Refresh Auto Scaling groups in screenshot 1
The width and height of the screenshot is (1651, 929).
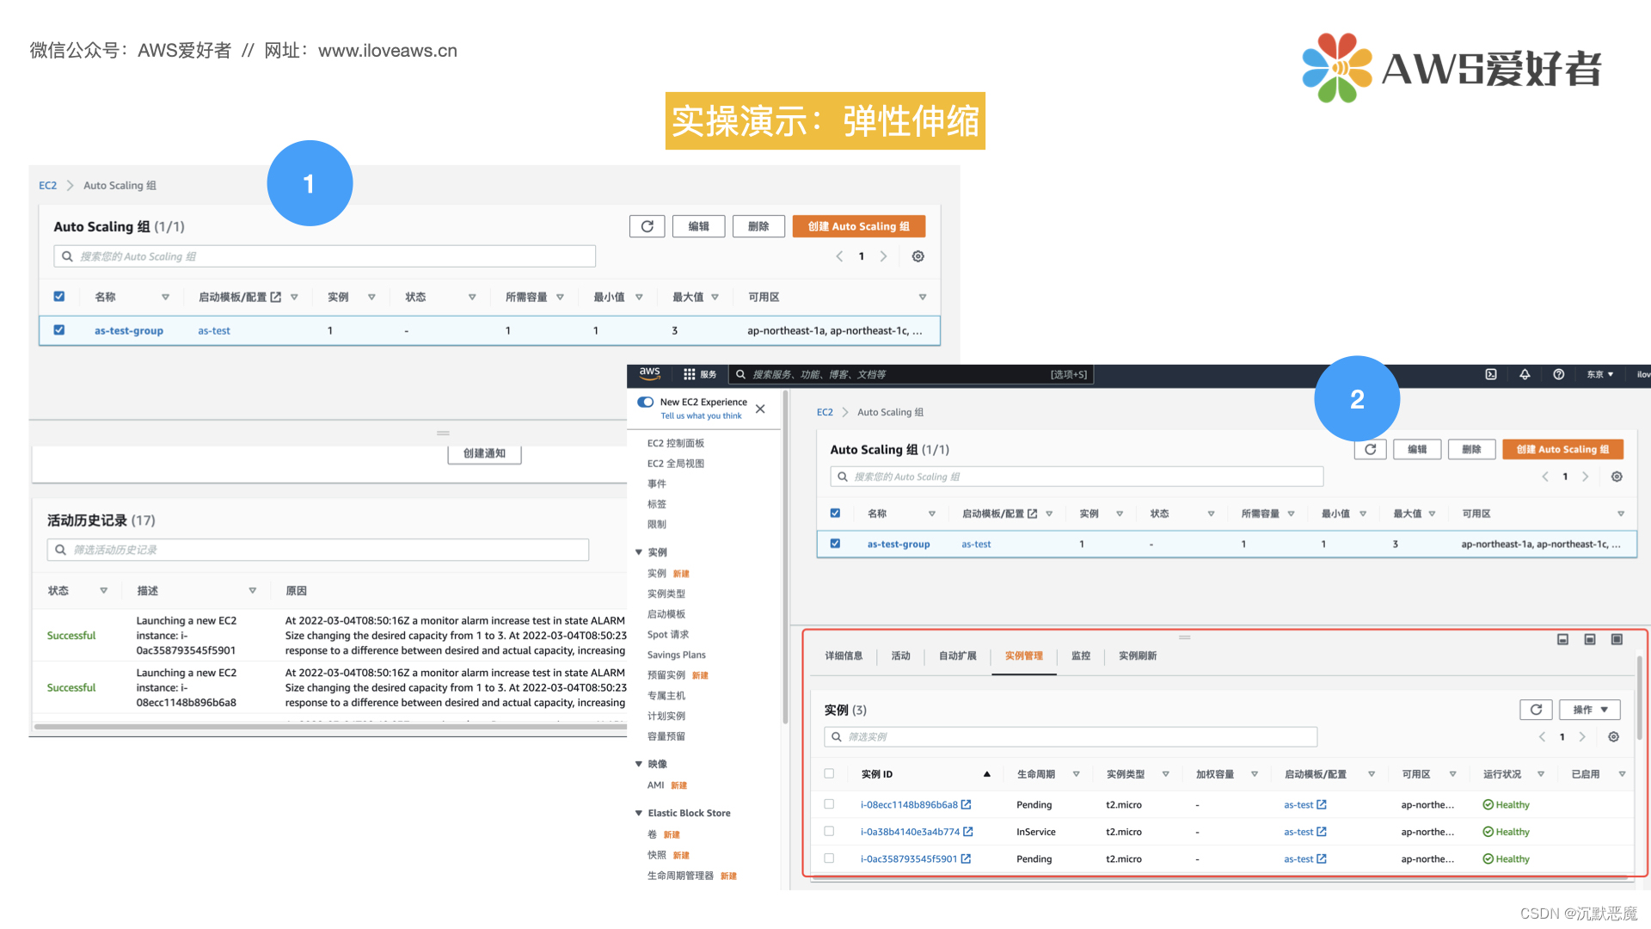647,226
